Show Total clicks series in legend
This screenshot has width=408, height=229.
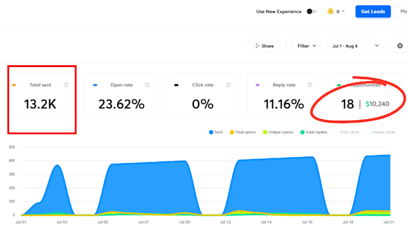coord(347,132)
